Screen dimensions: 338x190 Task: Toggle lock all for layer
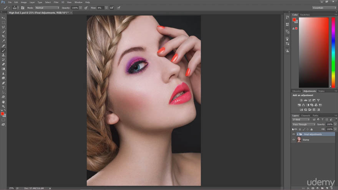click(311, 129)
